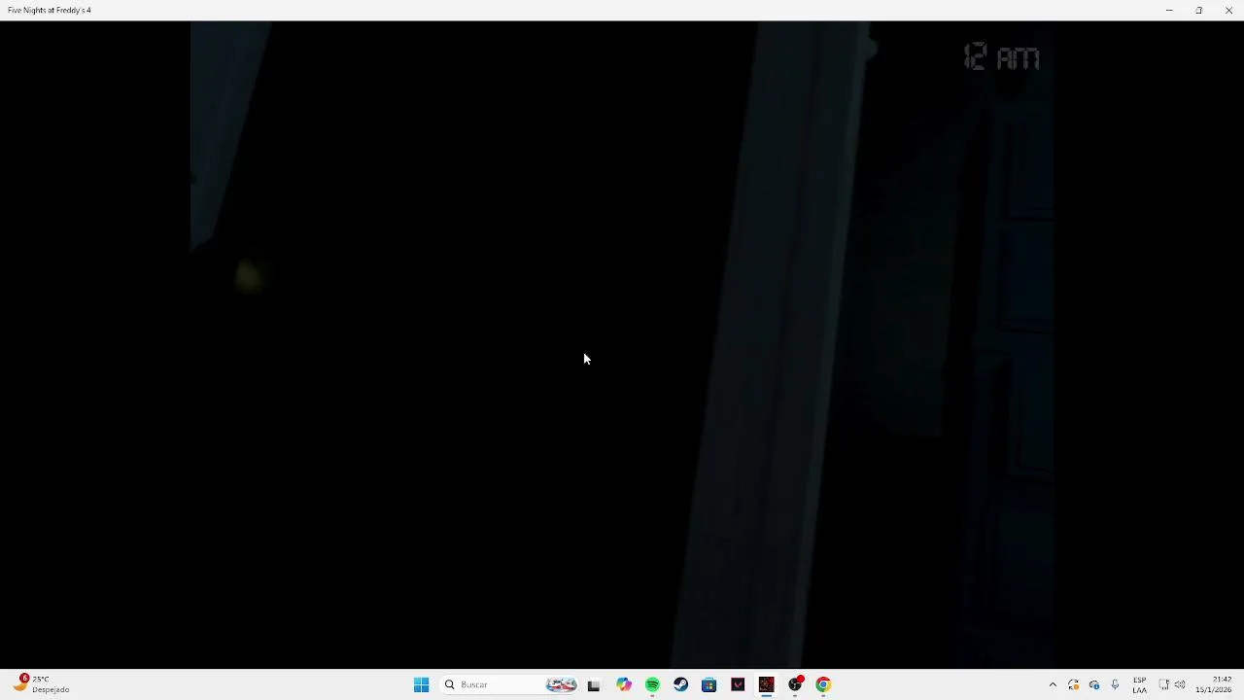Select the Five Nights at Freddy's 4 taskbar icon

click(x=767, y=684)
